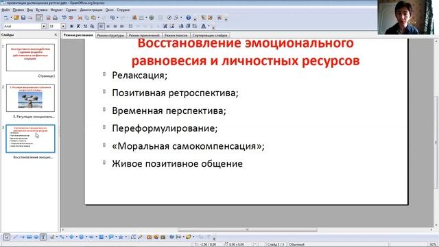Toggle Underline formatting (Ч)
Screen dimensions: 439x247
click(x=85, y=26)
